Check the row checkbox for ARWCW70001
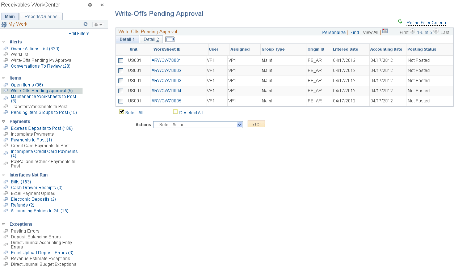Screen dimensions: 454x268 pos(121,60)
